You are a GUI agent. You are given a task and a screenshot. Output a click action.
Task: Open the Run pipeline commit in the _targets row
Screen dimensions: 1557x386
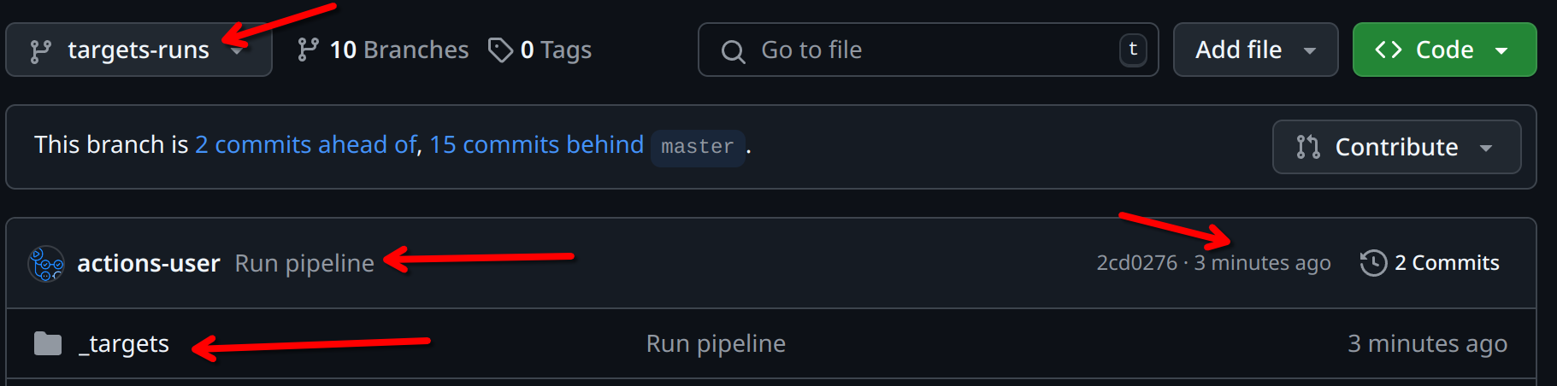[716, 343]
